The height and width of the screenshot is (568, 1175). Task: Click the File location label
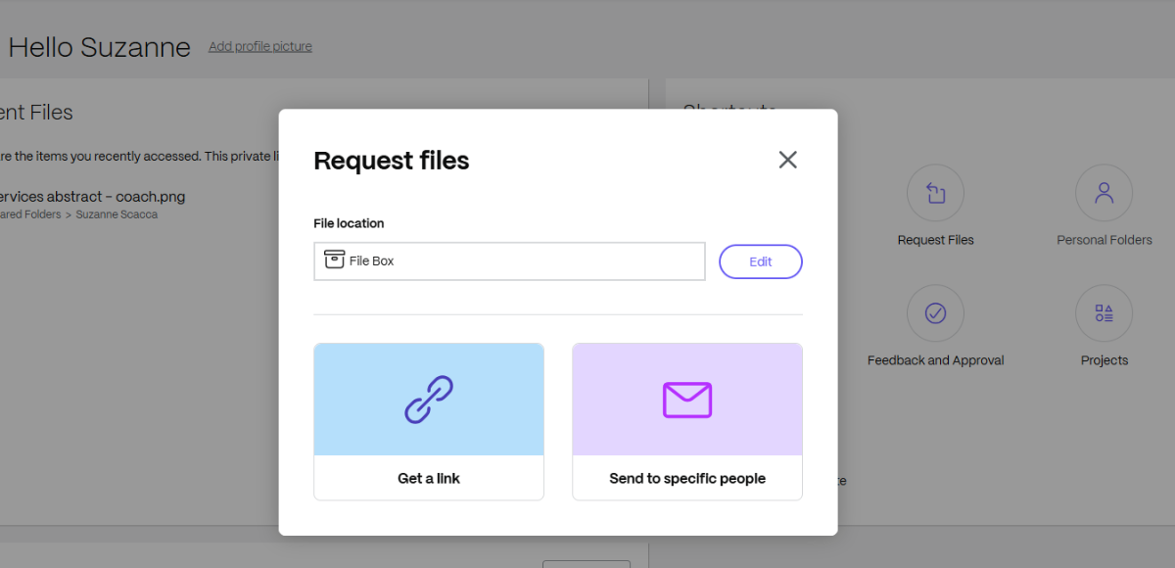coord(349,223)
